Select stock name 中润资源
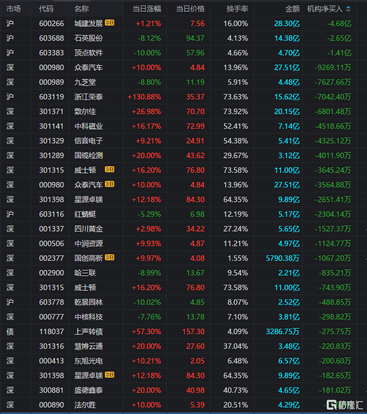 pos(89,243)
